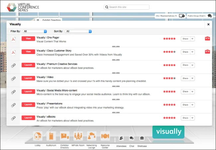Expand details below Cisco Customer Story row

point(116,60)
